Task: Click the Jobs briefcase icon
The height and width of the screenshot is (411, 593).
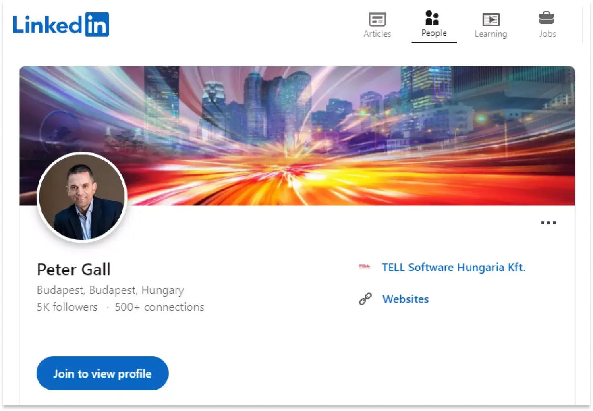Action: pos(547,17)
